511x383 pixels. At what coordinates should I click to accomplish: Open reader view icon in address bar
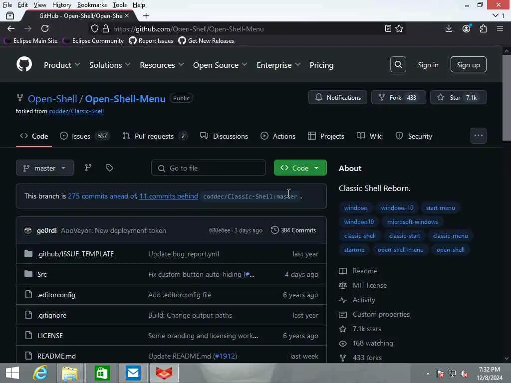(x=388, y=28)
